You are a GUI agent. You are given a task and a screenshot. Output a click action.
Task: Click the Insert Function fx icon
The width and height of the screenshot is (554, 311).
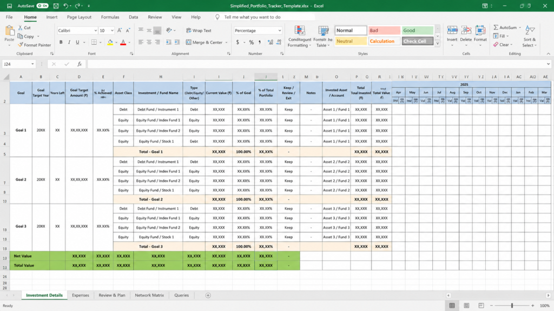click(80, 64)
